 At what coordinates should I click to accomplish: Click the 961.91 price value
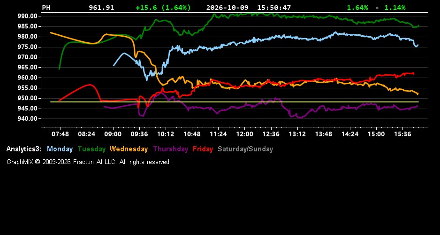[102, 8]
